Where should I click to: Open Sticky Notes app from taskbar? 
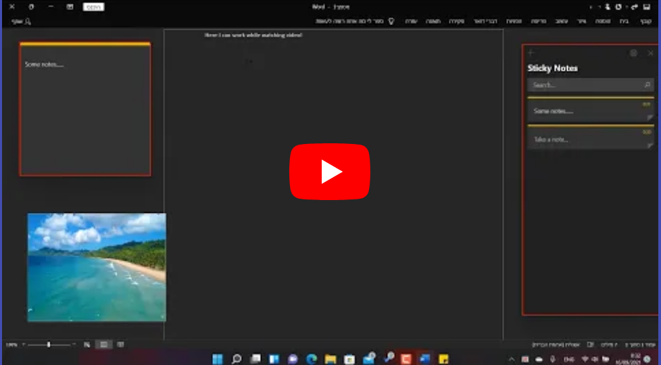pyautogui.click(x=443, y=359)
